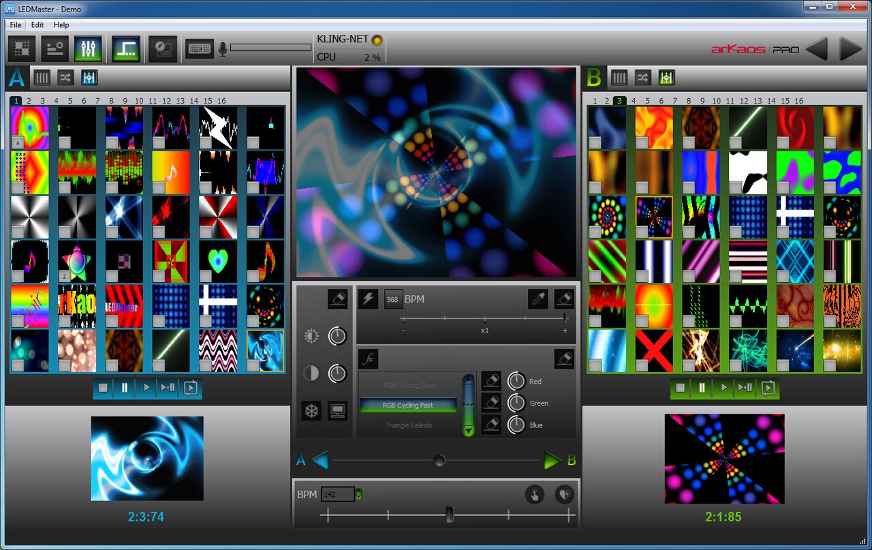Open the Edit menu
Viewport: 872px width, 550px height.
(37, 25)
